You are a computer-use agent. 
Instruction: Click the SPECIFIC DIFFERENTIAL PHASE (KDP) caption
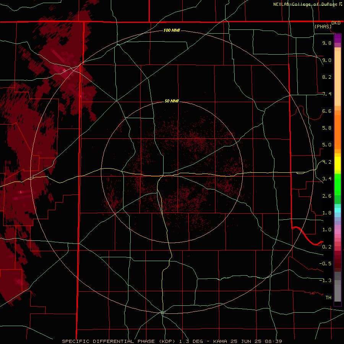(120, 341)
